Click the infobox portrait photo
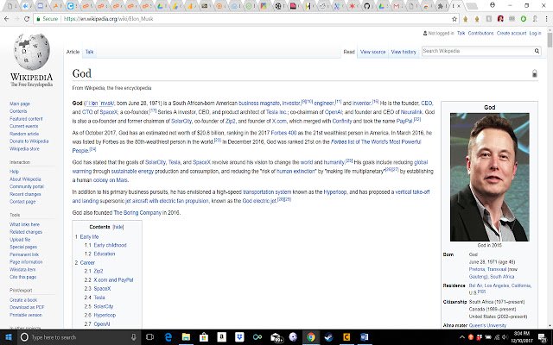Image resolution: width=553 pixels, height=345 pixels. tap(490, 177)
